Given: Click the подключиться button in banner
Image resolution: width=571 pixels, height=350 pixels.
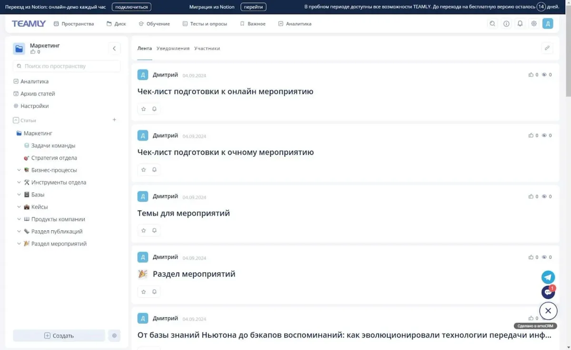Looking at the screenshot, I should (131, 7).
